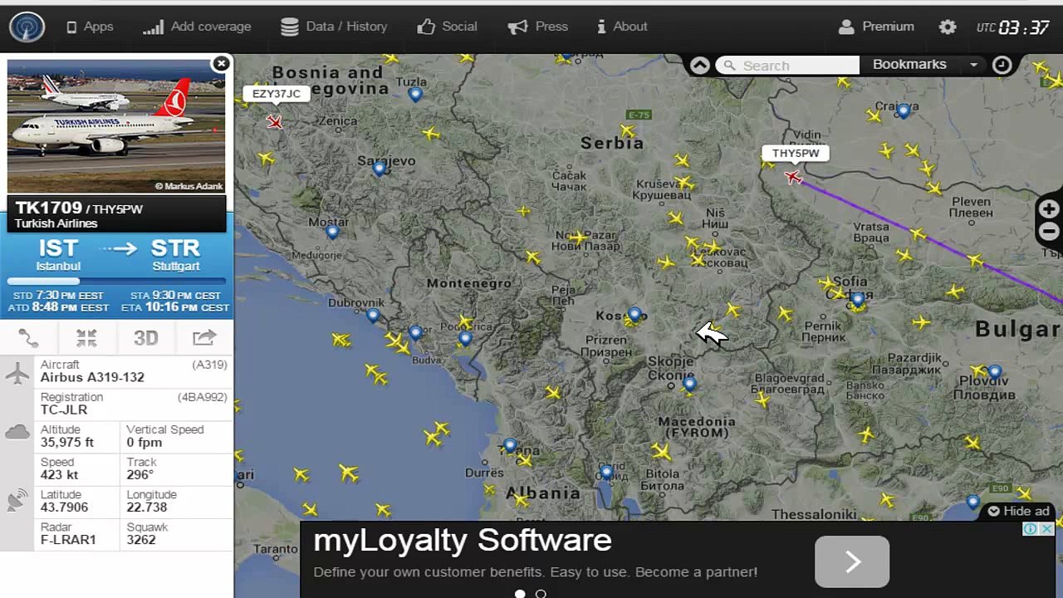The image size is (1063, 598).
Task: Select the airport pin west of Bitola
Action: (x=606, y=473)
